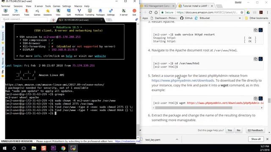Click the docs.aws.amazon.com address bar
The height and width of the screenshot is (152, 271).
coord(207,12)
